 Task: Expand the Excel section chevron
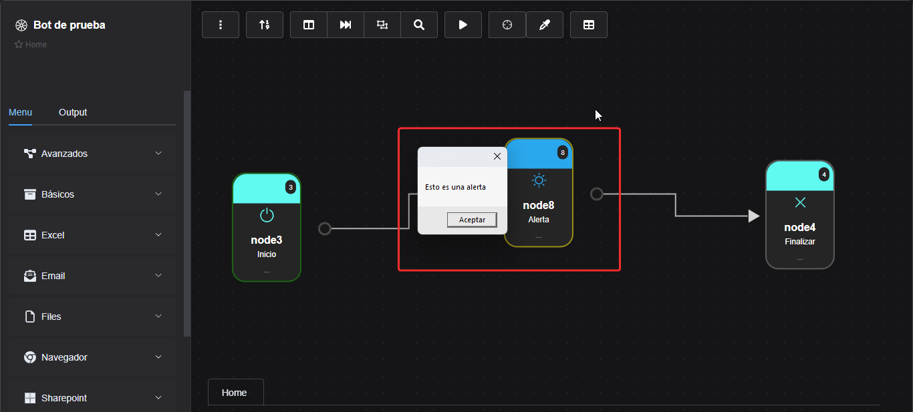click(x=158, y=234)
